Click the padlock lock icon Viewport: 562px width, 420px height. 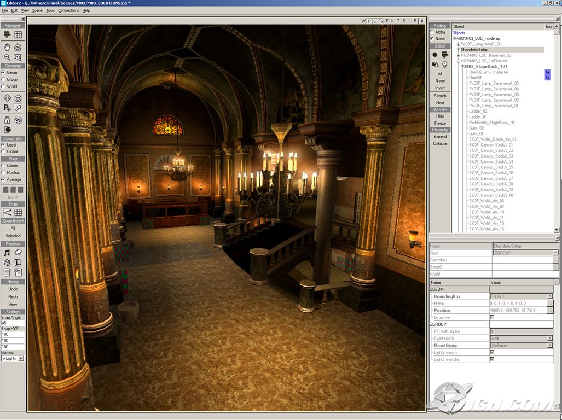click(x=7, y=120)
